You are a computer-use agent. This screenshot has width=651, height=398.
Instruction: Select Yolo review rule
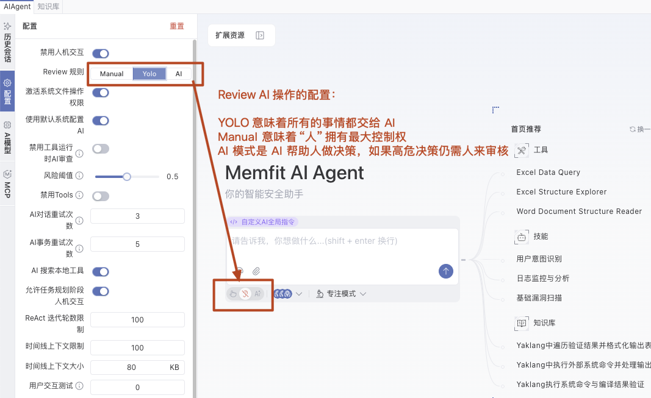[x=149, y=74]
